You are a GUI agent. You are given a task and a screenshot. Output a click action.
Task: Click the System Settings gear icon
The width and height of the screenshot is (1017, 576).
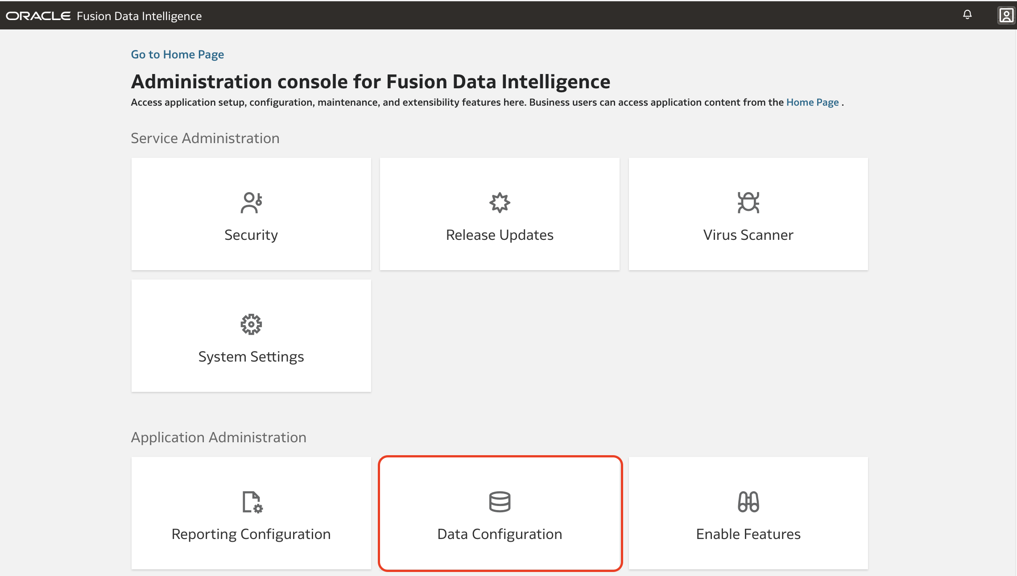pyautogui.click(x=251, y=325)
